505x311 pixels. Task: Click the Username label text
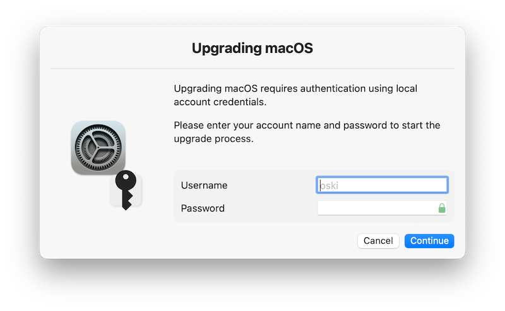pyautogui.click(x=204, y=185)
